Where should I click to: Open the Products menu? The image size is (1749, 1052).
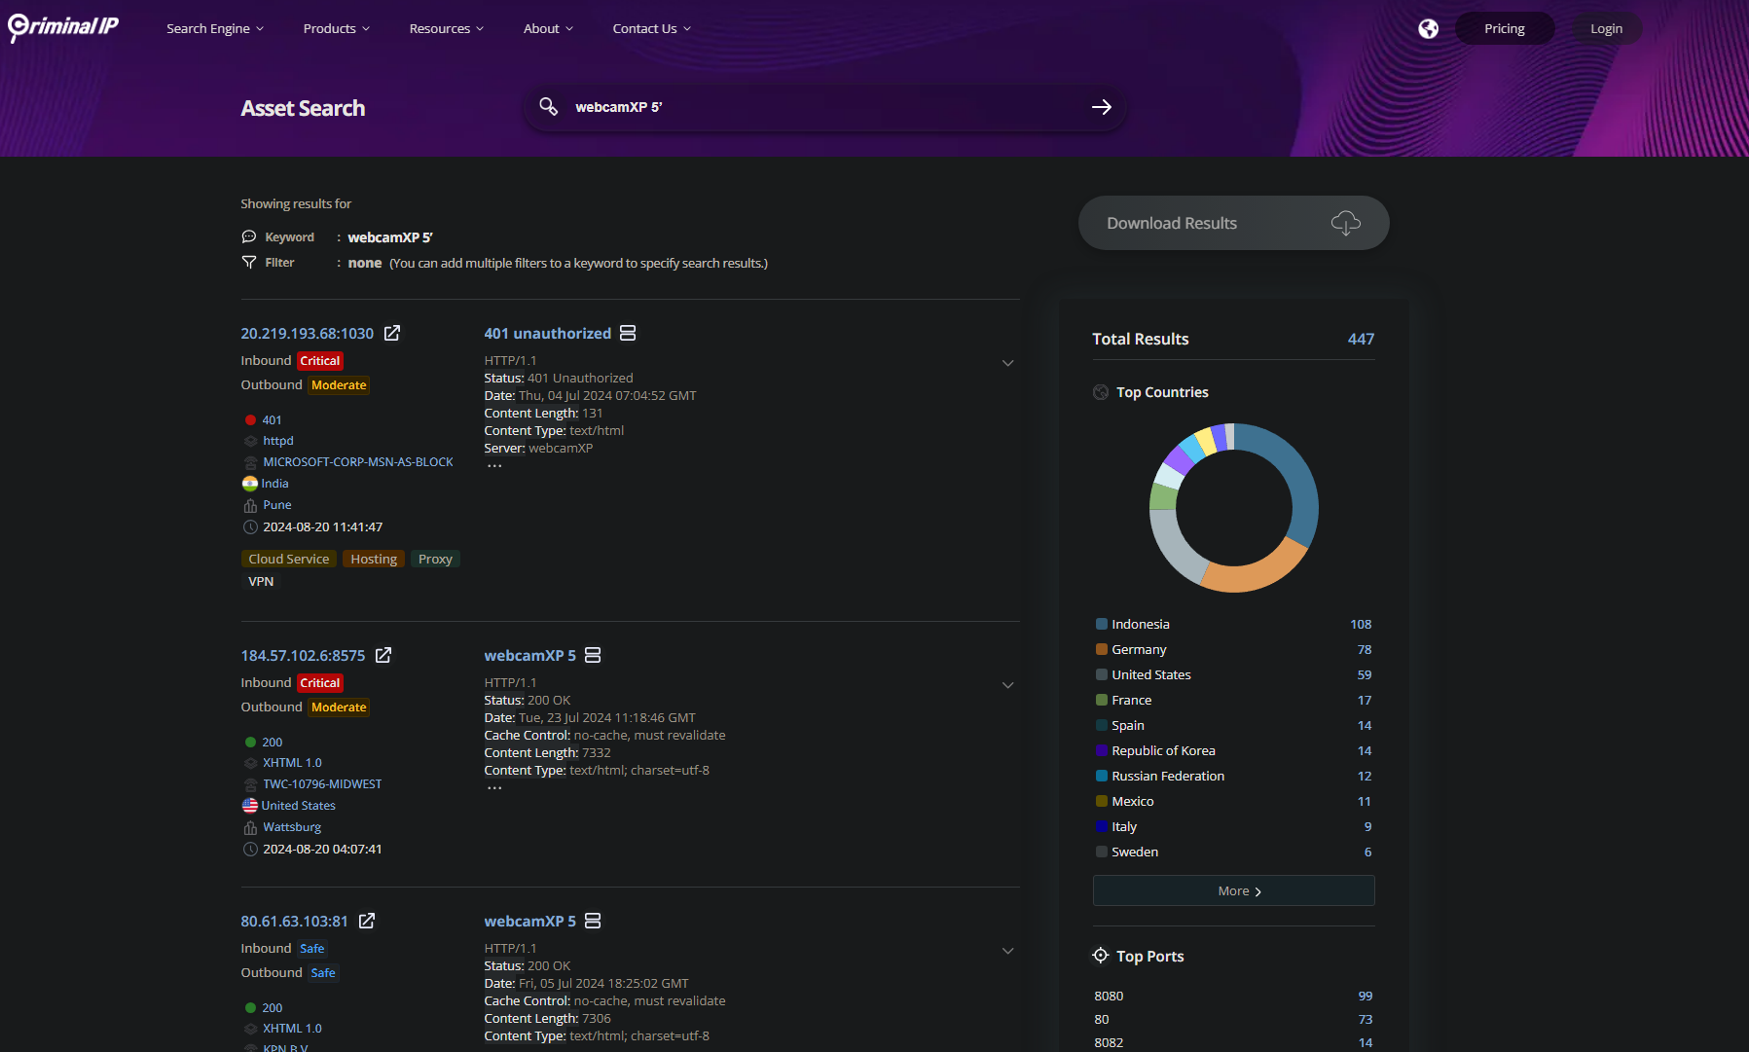(x=336, y=29)
